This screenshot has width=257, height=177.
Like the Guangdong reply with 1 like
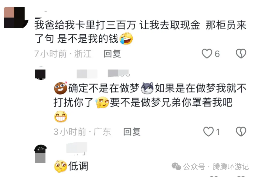(x=208, y=132)
